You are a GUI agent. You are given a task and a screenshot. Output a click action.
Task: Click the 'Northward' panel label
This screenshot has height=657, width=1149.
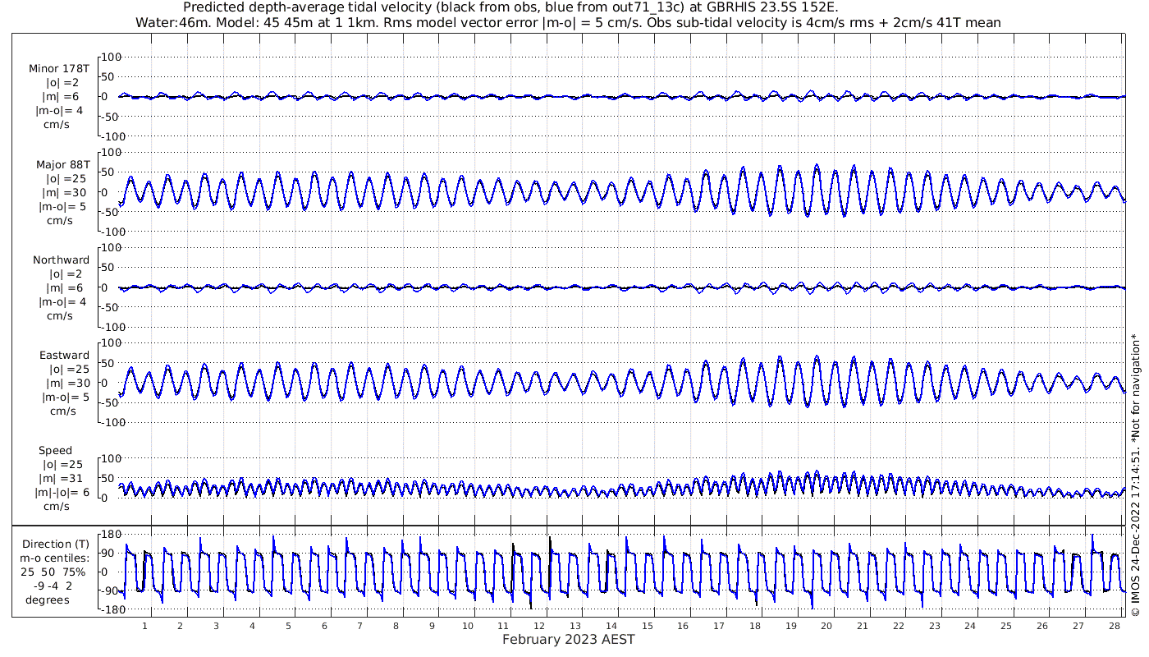(x=62, y=260)
